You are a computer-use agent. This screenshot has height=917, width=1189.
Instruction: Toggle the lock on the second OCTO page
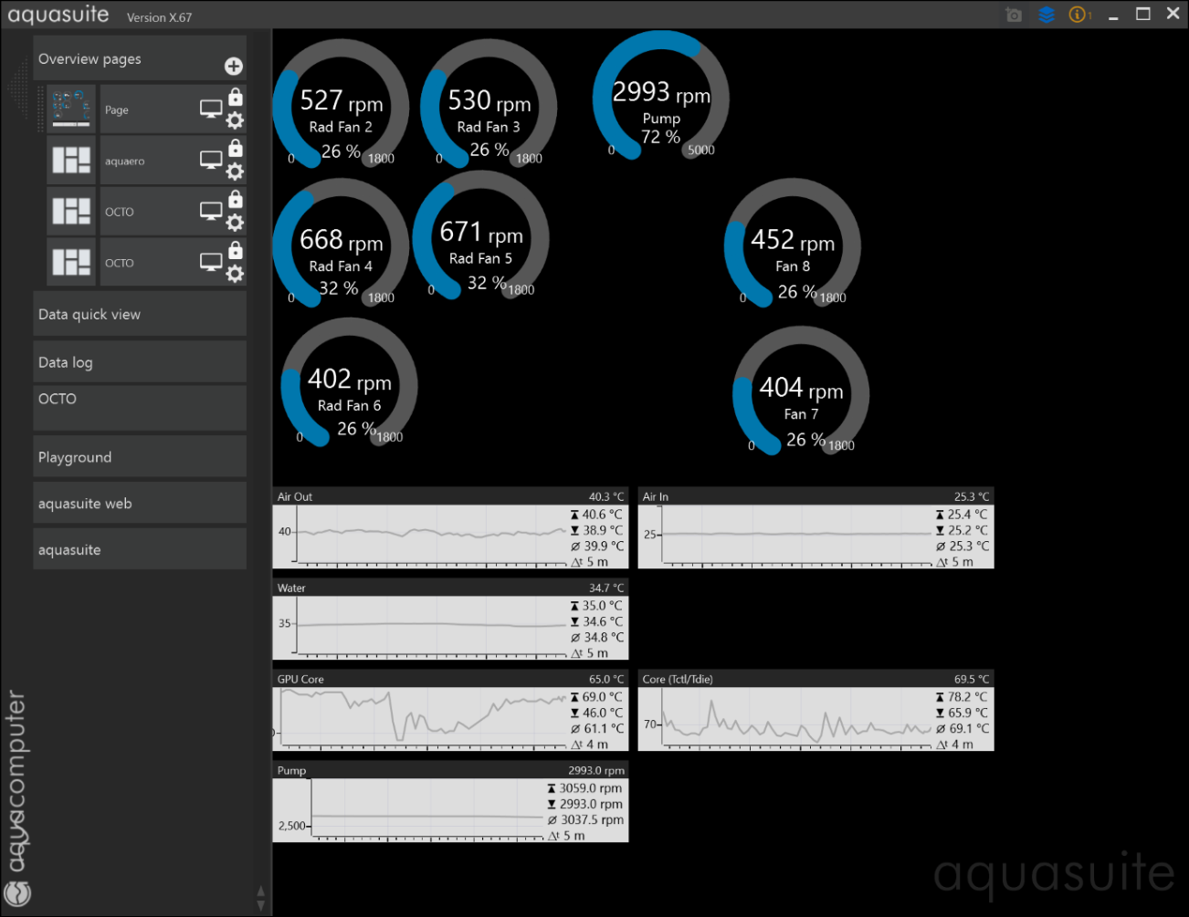(x=236, y=248)
